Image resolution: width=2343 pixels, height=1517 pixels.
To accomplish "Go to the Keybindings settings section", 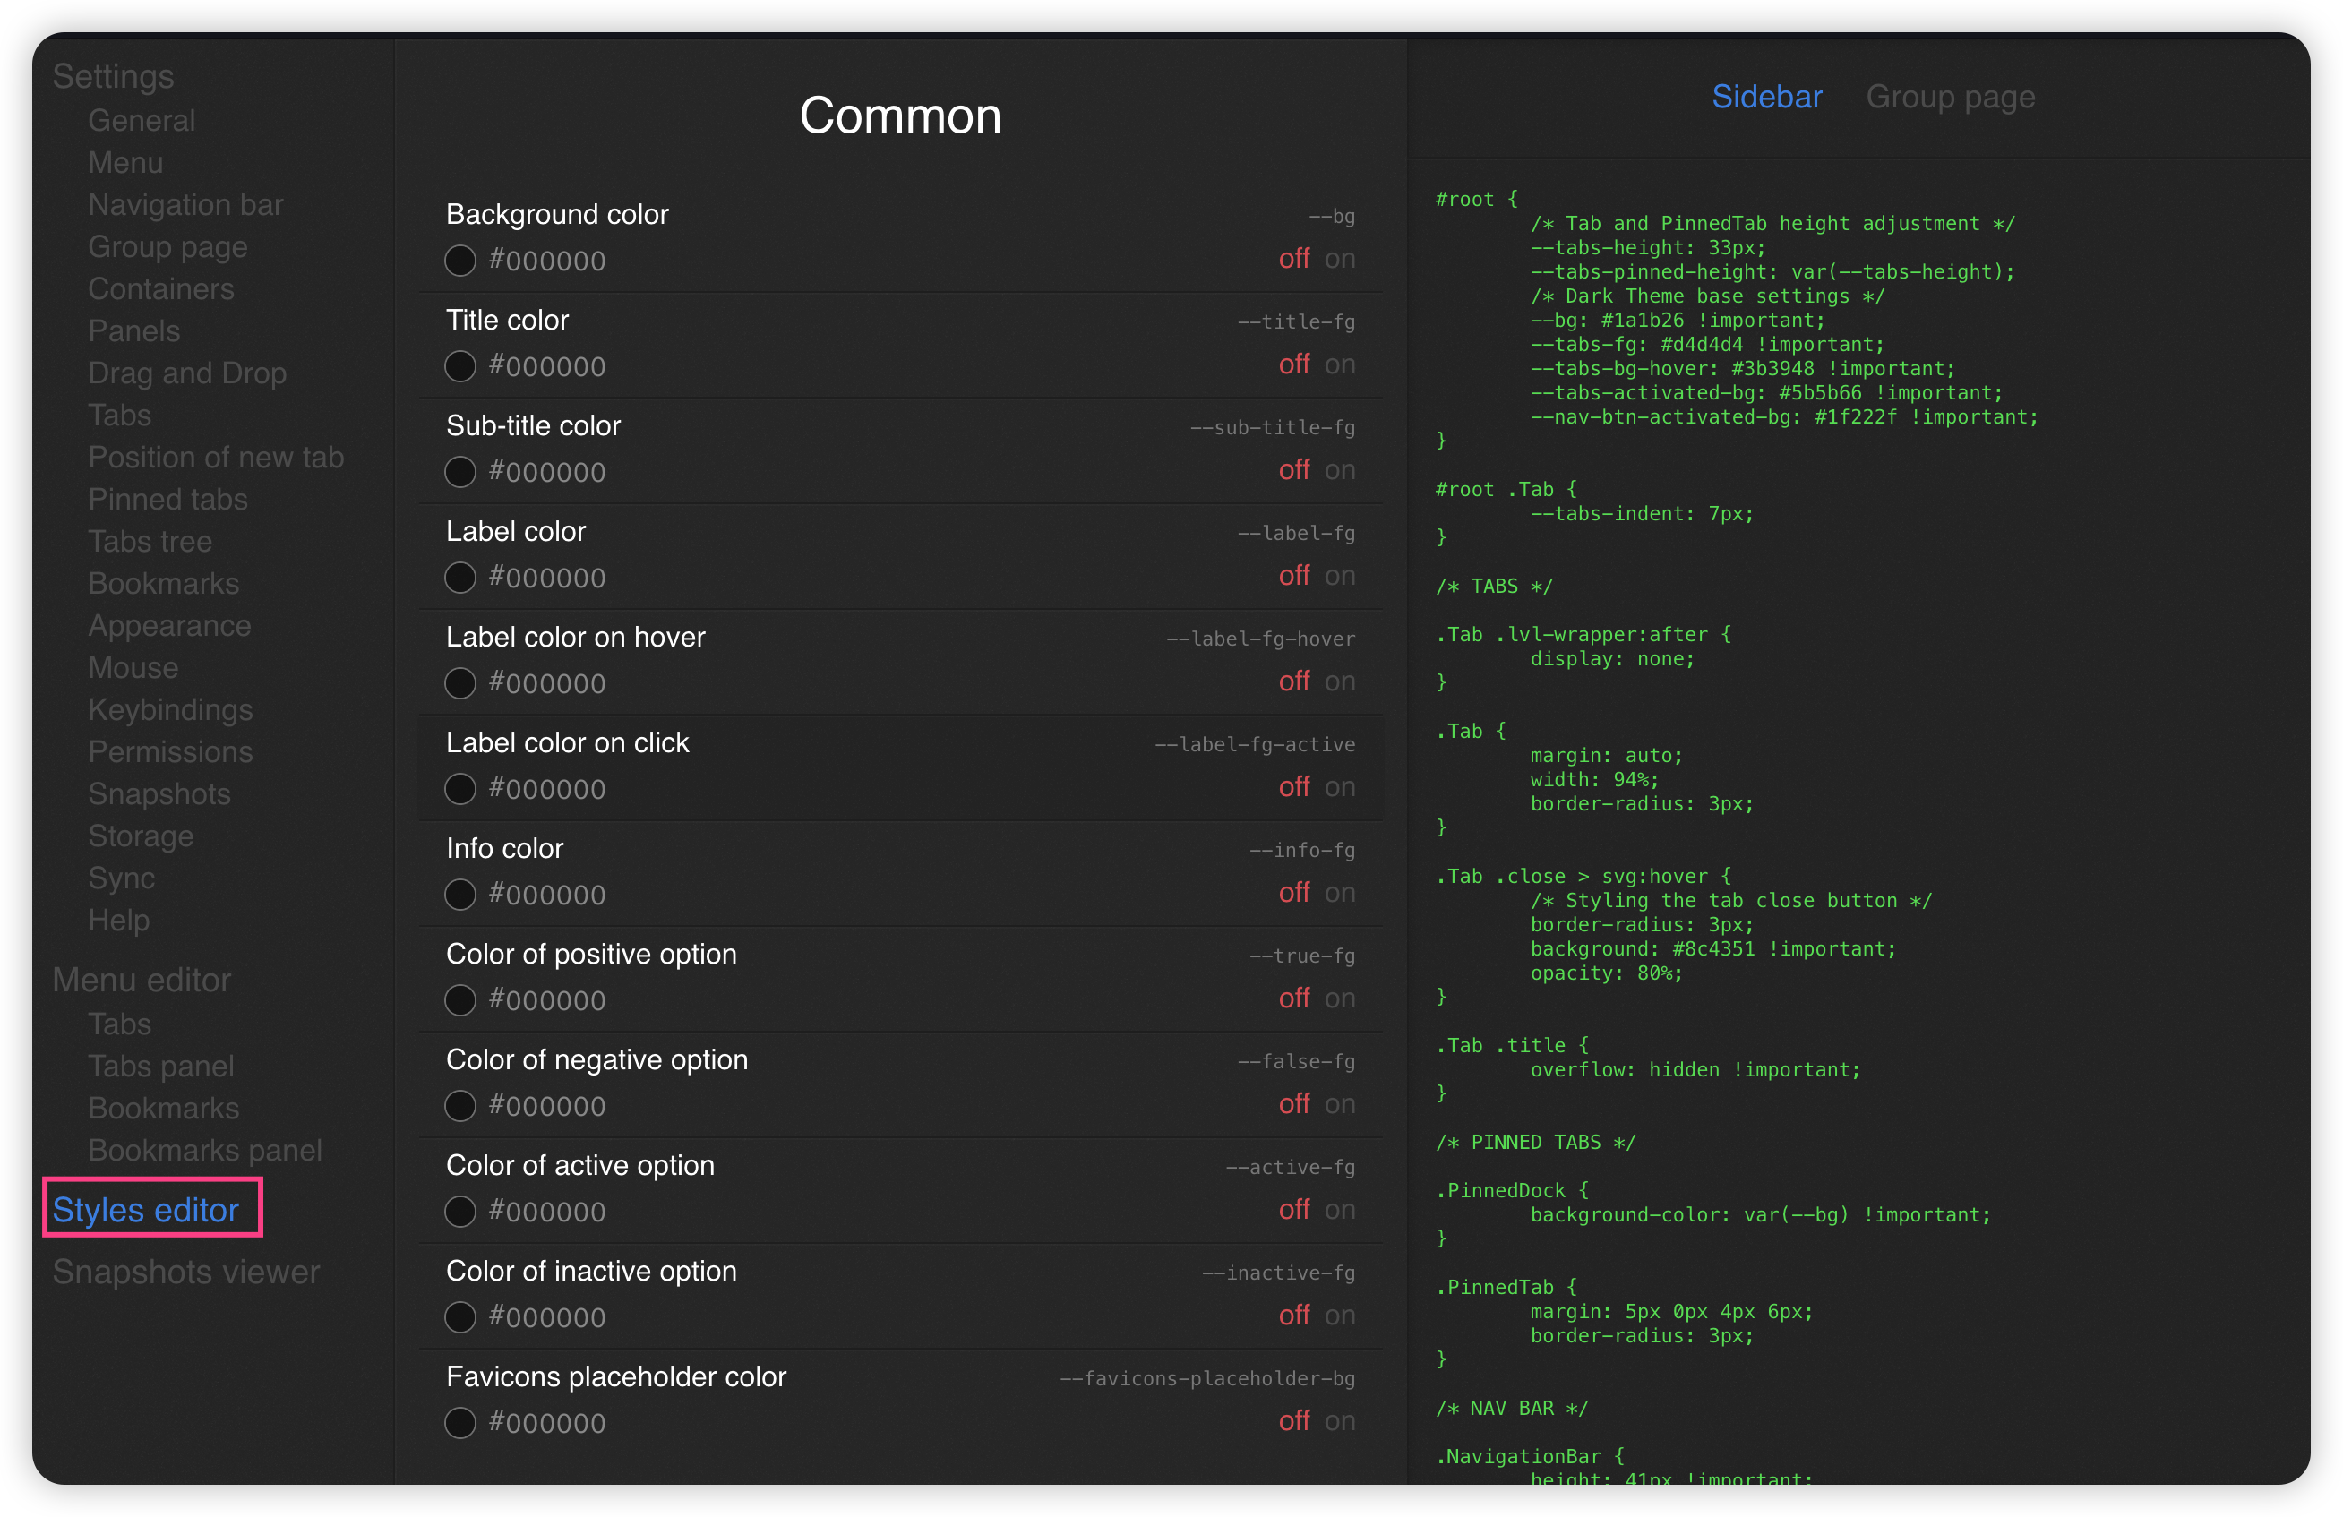I will 170,710.
